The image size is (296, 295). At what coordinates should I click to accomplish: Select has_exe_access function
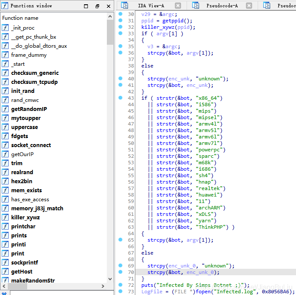(x=30, y=199)
